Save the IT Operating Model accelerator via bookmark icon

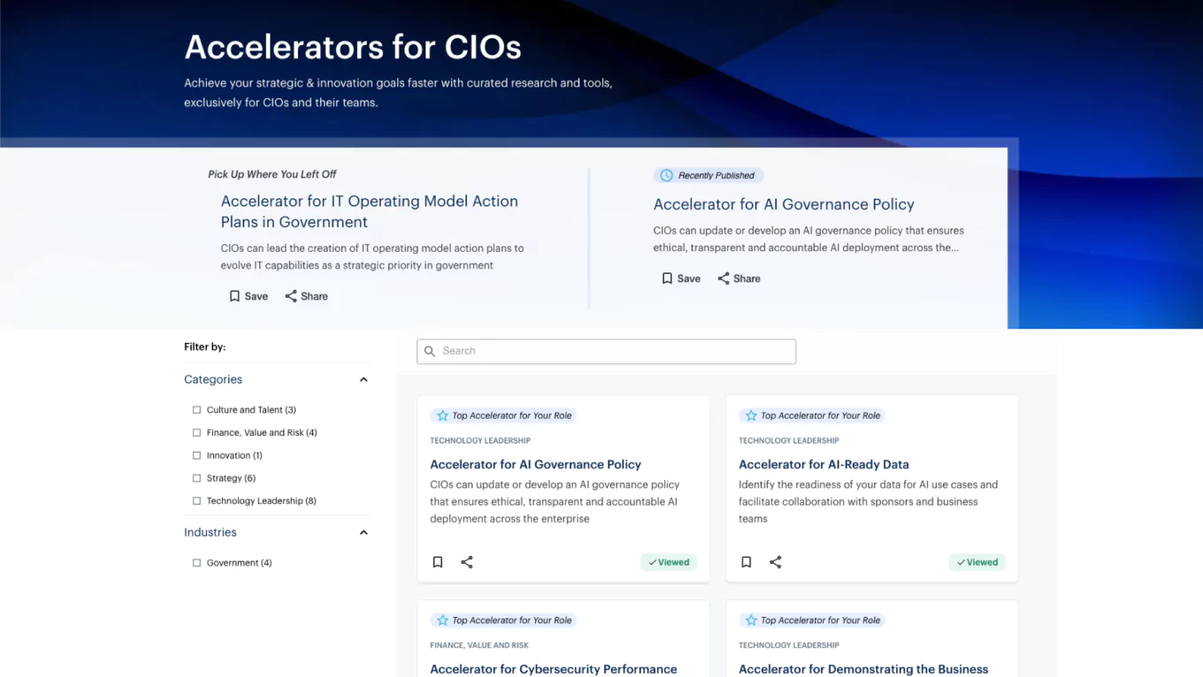[234, 295]
